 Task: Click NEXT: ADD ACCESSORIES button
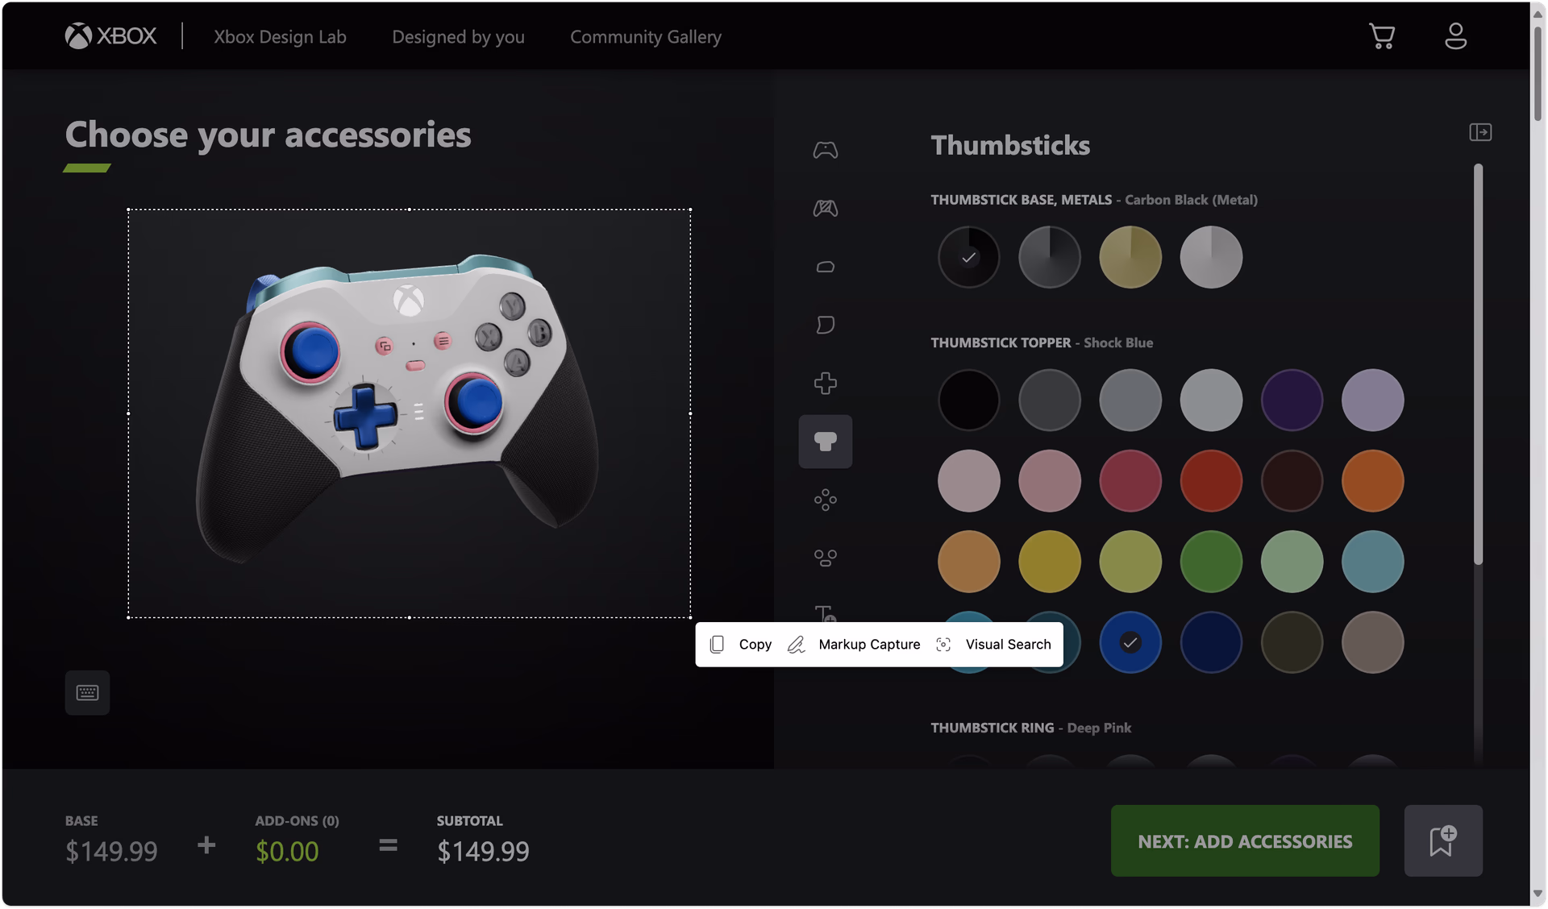point(1245,841)
